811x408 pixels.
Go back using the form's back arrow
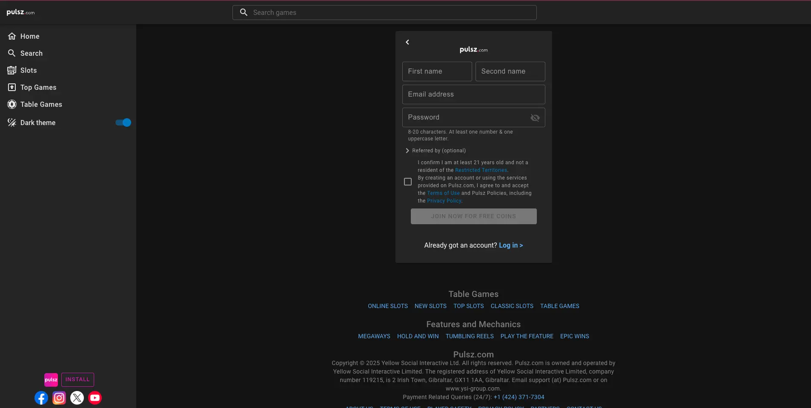(407, 42)
